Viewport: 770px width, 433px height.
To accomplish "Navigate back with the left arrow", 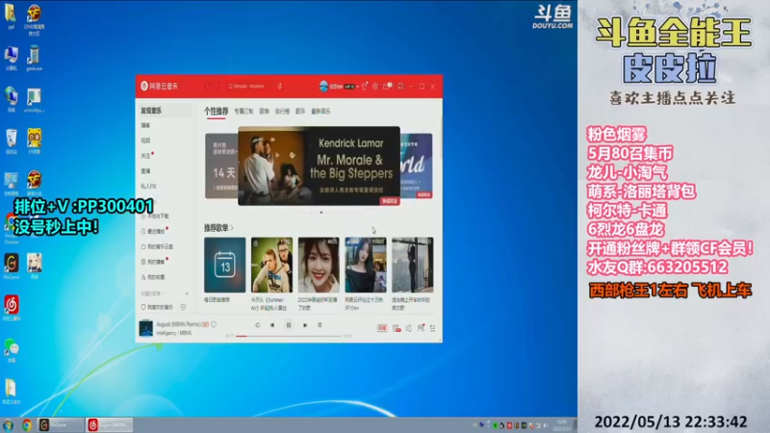I will click(x=207, y=87).
